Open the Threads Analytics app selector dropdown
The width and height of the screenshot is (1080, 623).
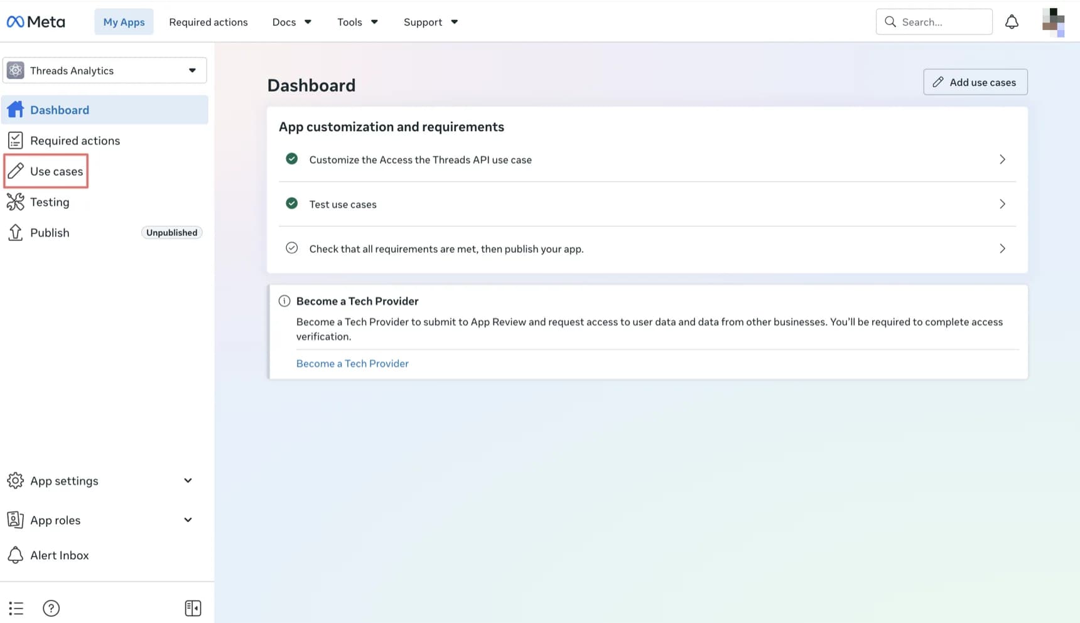pos(105,70)
